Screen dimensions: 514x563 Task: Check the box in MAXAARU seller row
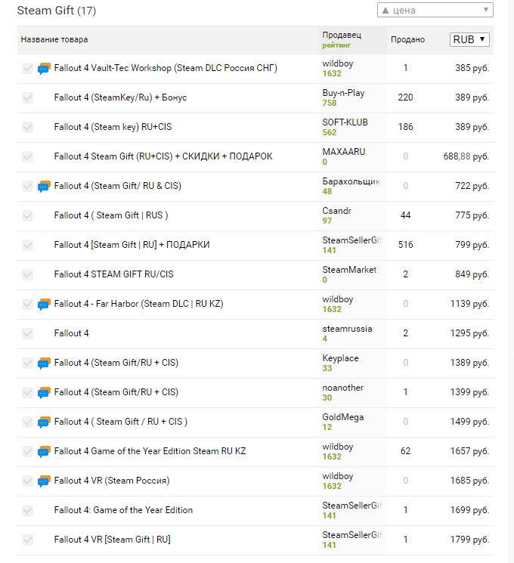point(27,156)
